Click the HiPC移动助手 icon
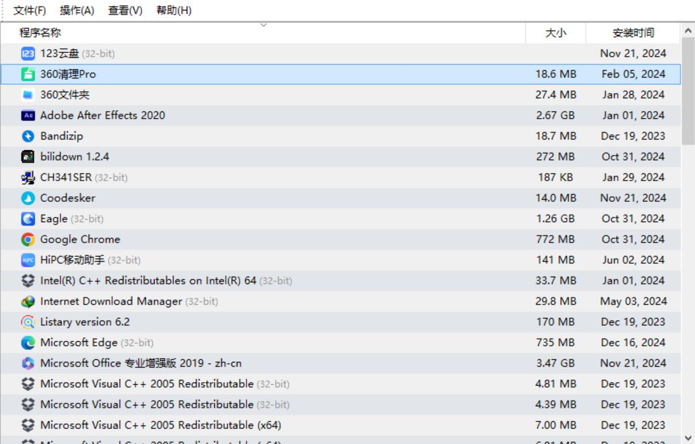This screenshot has width=695, height=444. coord(28,260)
